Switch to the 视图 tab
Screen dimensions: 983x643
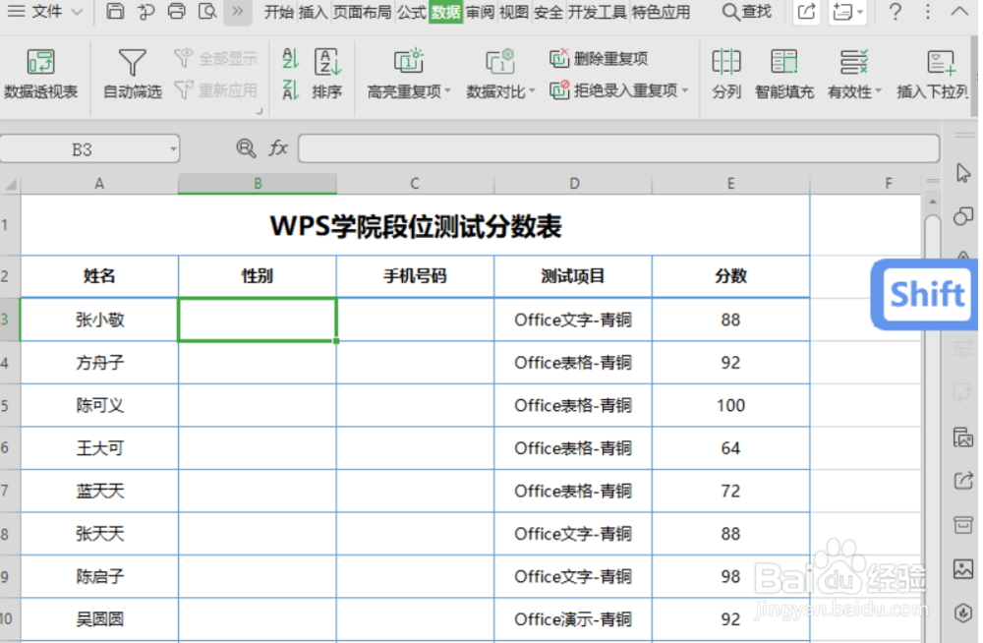point(514,12)
